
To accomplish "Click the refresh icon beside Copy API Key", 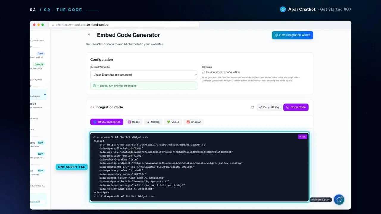I will pos(252,107).
